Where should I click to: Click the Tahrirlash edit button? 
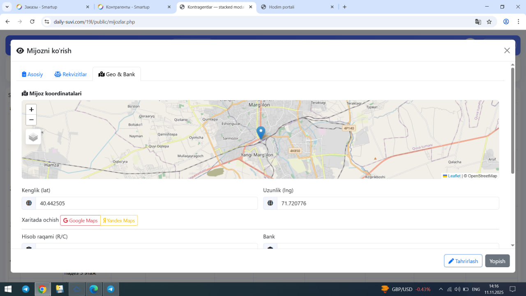pos(463,261)
